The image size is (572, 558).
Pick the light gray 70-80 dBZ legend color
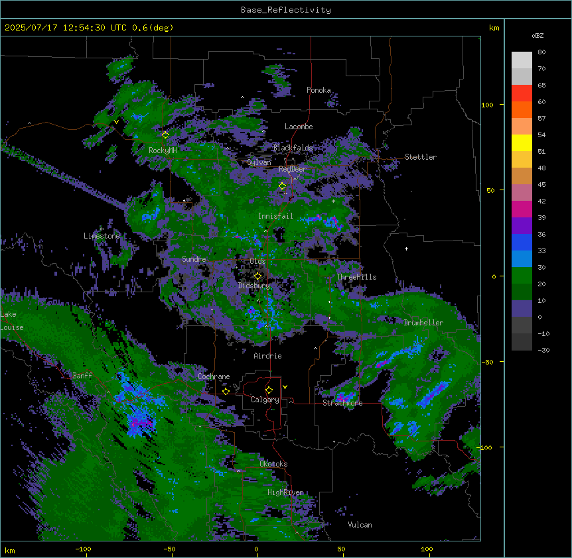point(522,60)
